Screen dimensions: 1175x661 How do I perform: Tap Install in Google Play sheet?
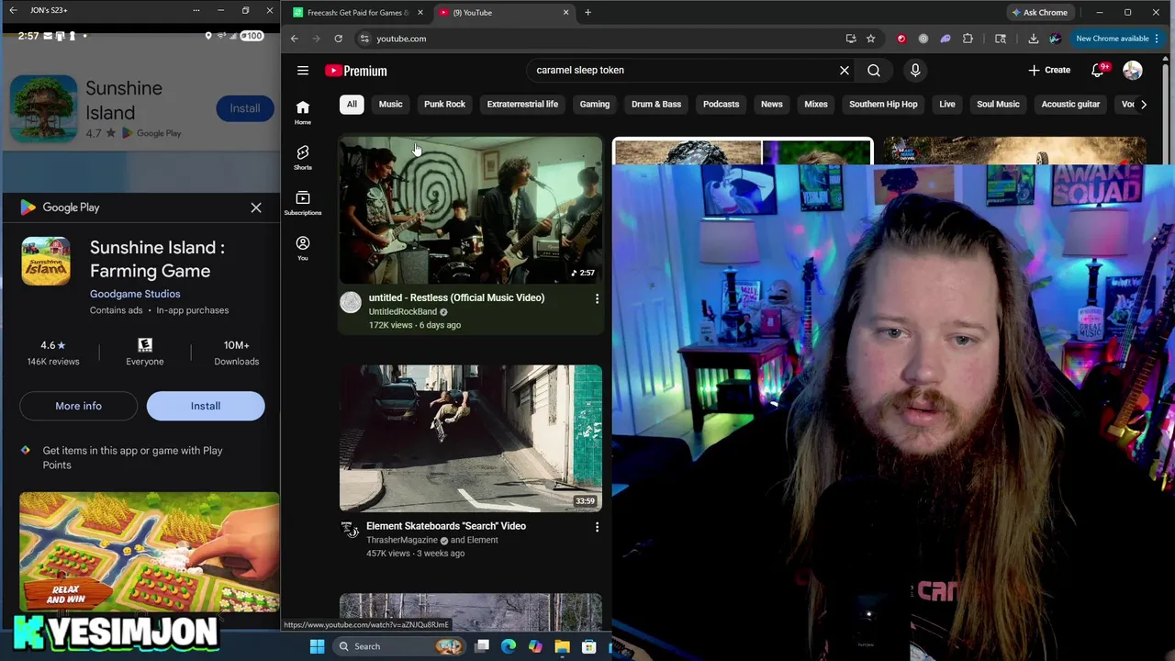206,406
